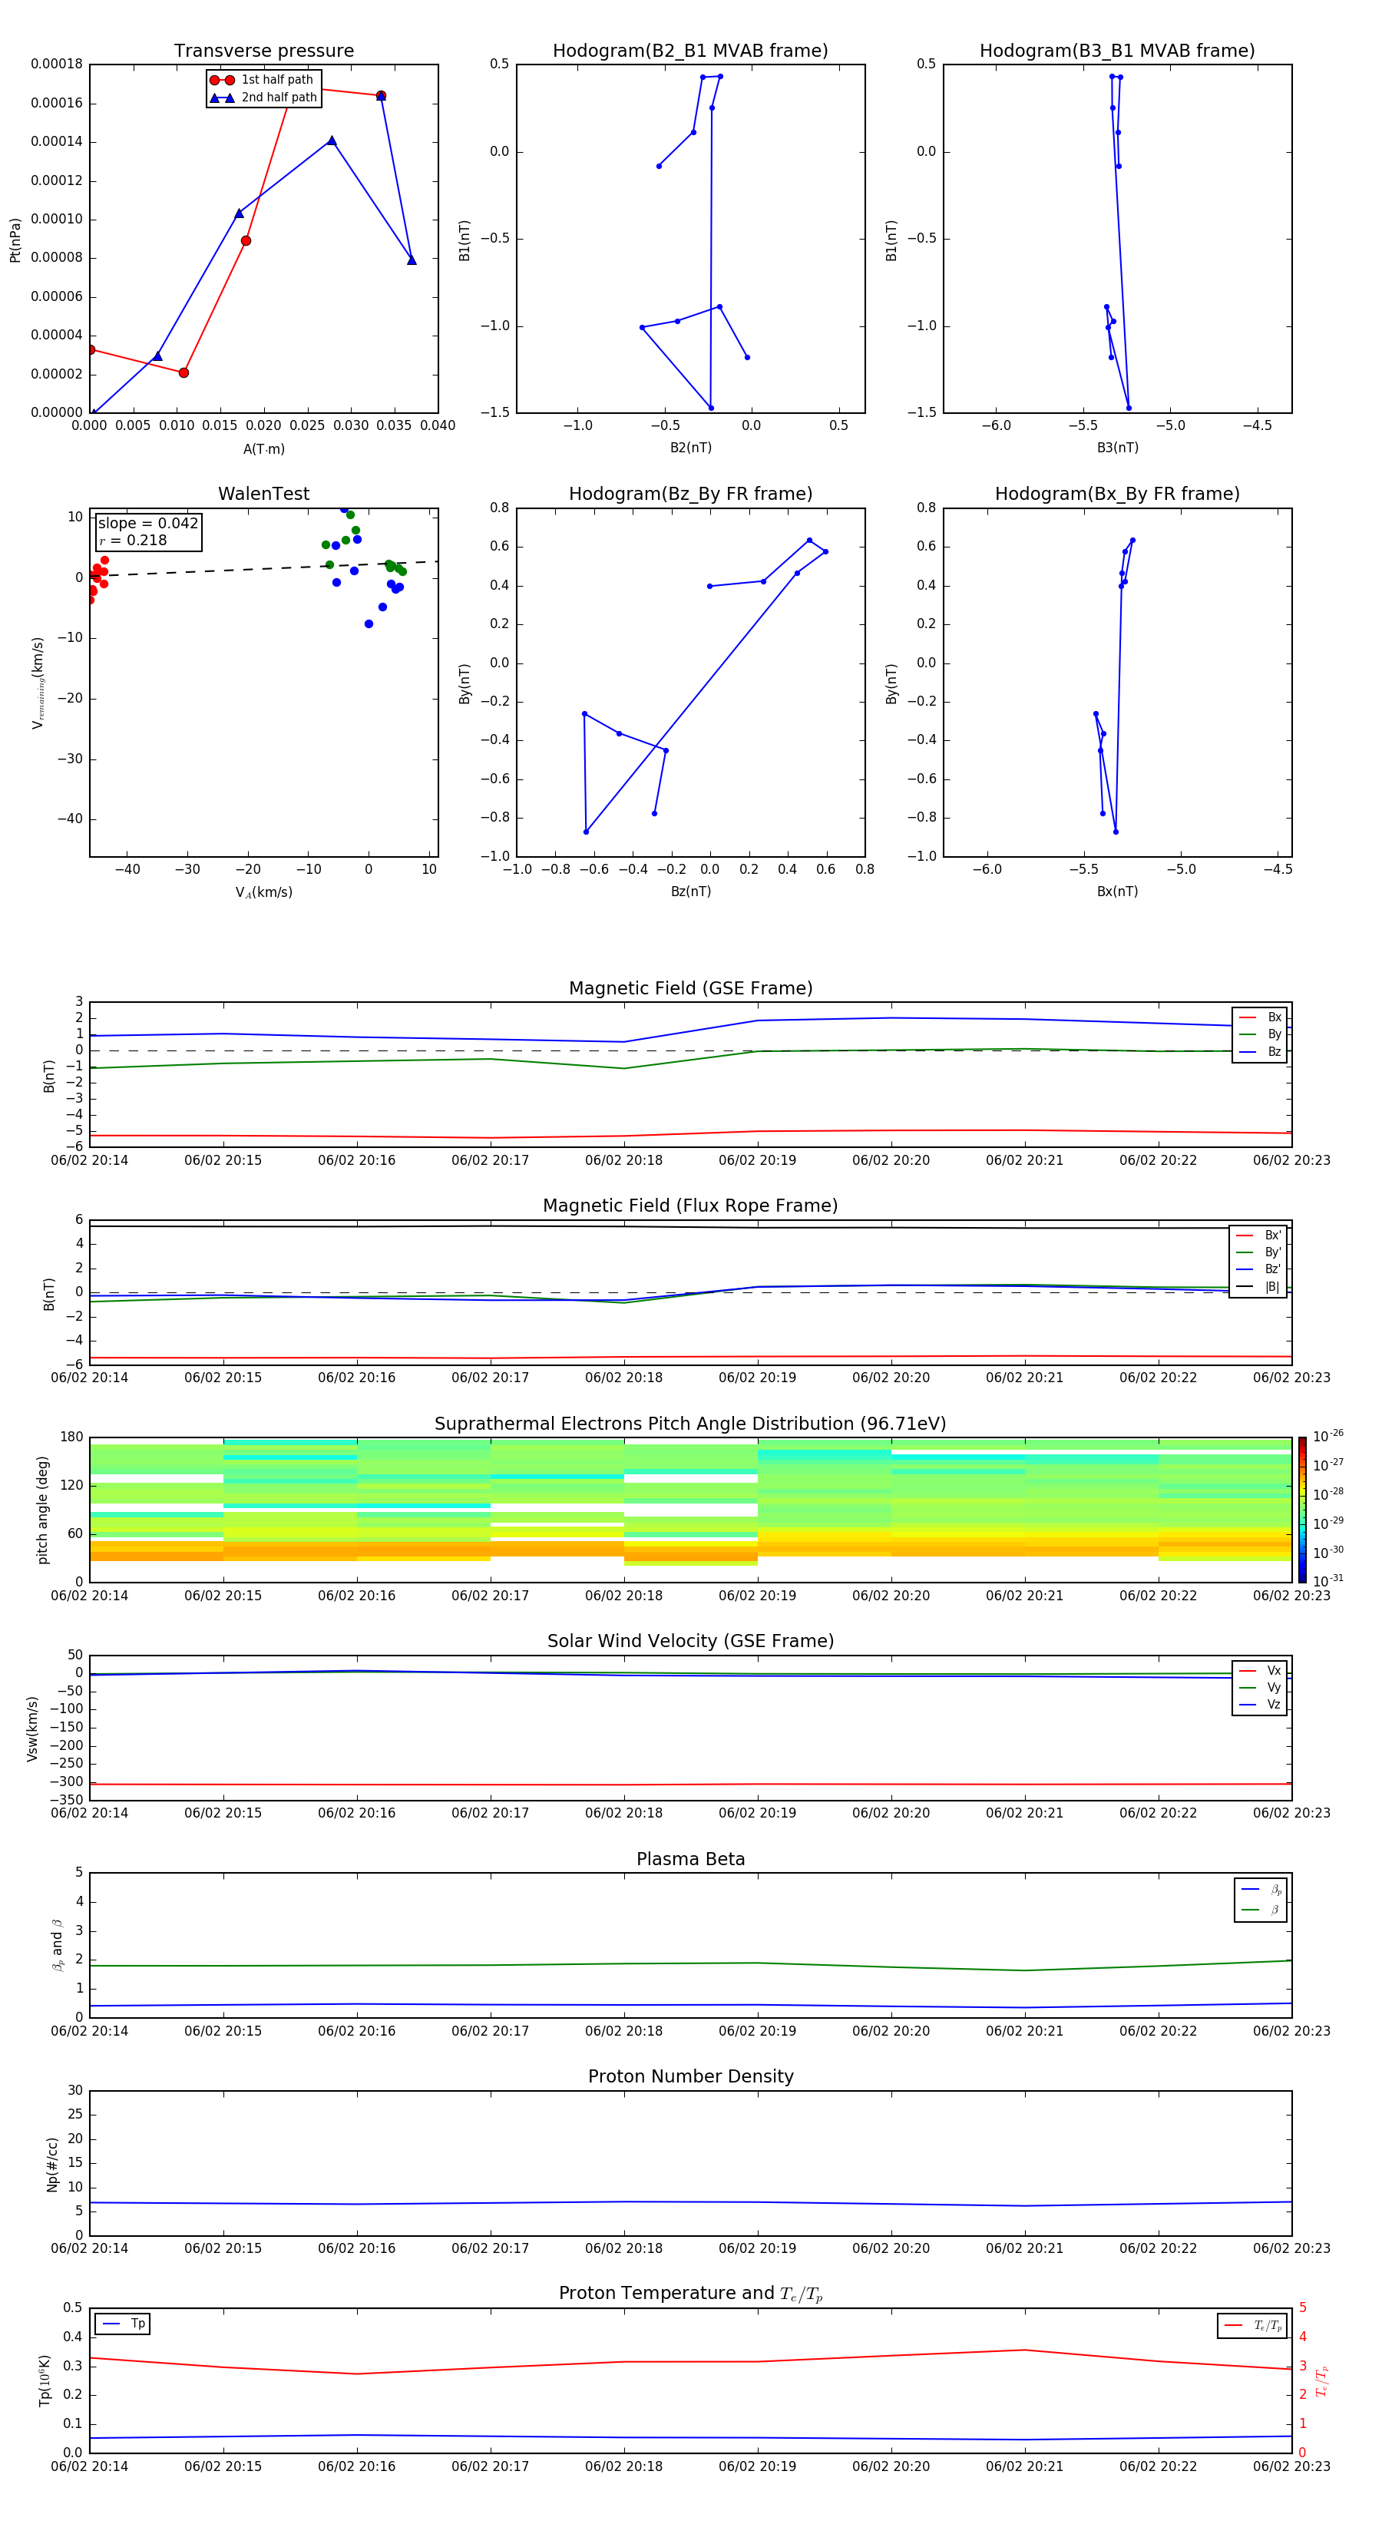Click the red Te/Tp curve in temperature plot
Viewport: 1382px width, 2534px height.
689,2362
